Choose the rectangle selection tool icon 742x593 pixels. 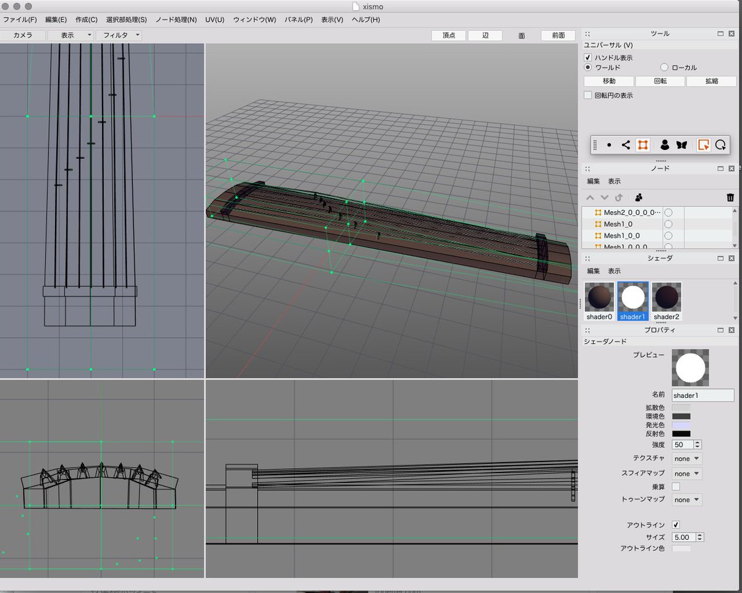click(x=703, y=145)
